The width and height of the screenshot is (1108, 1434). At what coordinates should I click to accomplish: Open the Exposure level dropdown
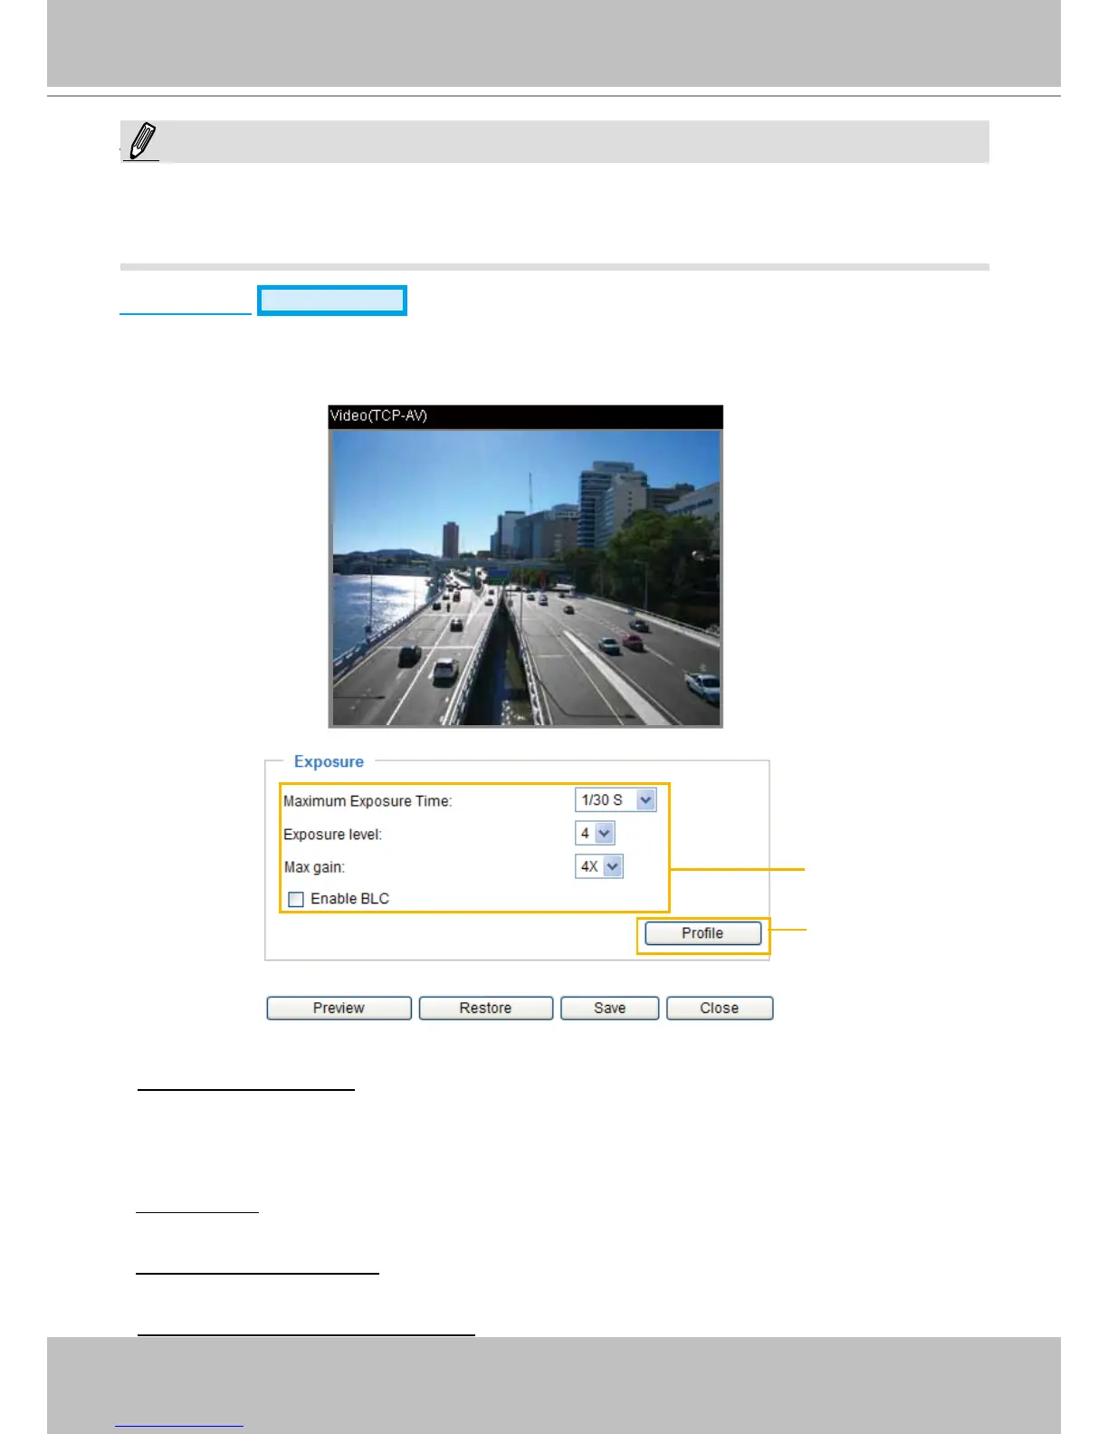click(x=595, y=833)
